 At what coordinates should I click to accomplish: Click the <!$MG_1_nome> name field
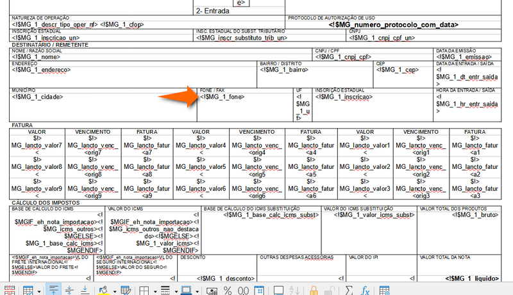pos(36,57)
